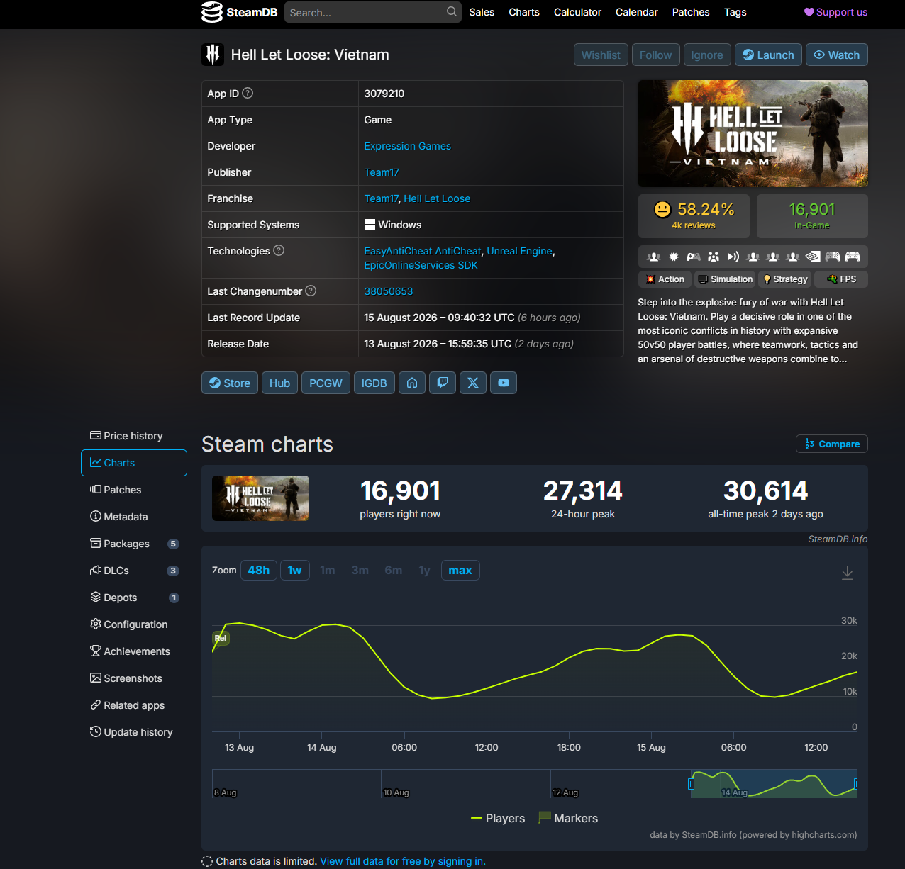Click the left handle of chart range navigator
This screenshot has width=905, height=869.
point(691,784)
